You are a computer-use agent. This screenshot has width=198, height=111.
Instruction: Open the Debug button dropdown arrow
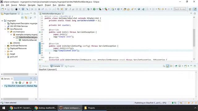[x=91, y=9]
